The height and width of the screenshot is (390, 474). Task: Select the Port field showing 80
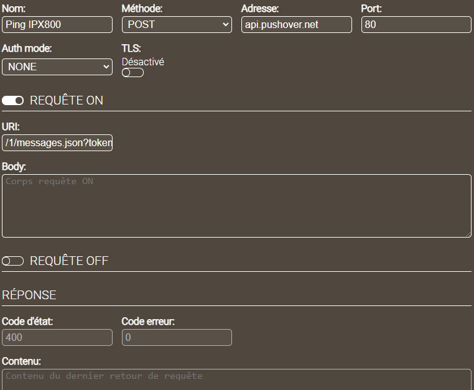416,24
